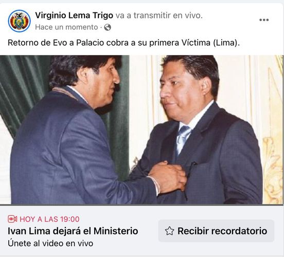The width and height of the screenshot is (284, 257).
Task: Click the red live video camera icon
Action: 12,219
